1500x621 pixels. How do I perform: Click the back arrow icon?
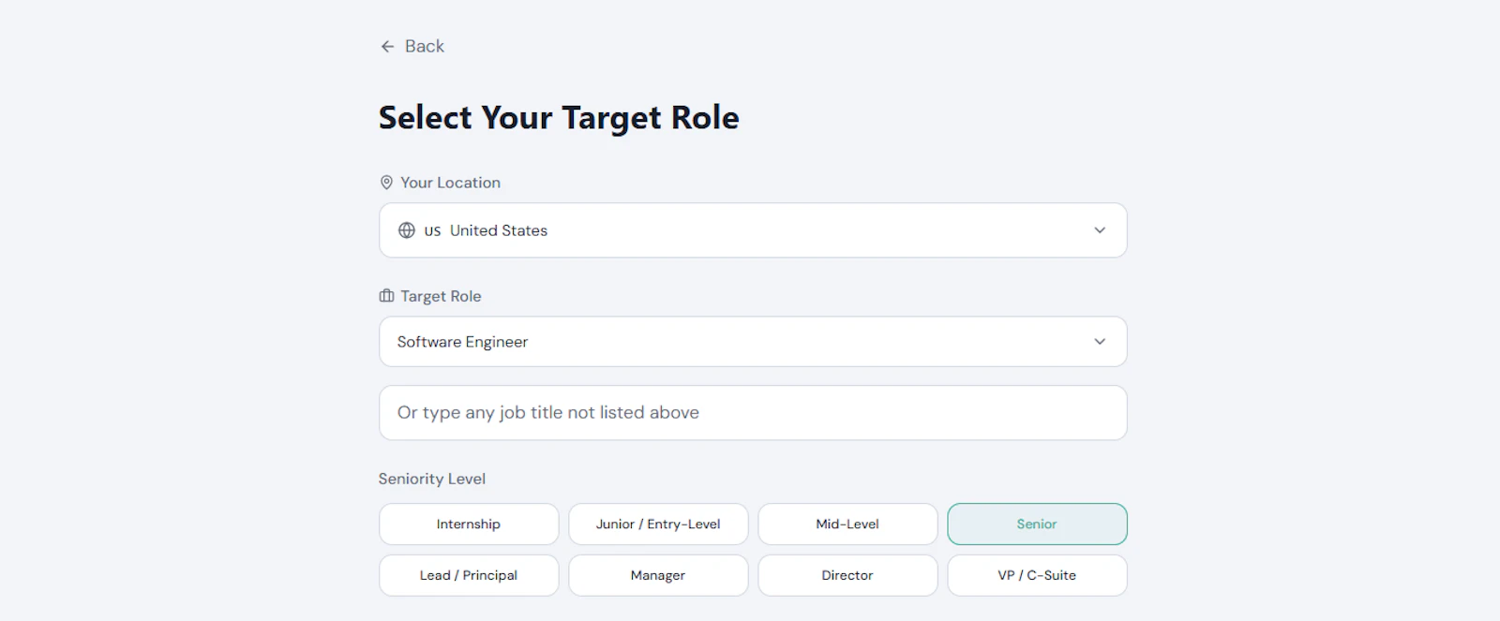point(387,46)
